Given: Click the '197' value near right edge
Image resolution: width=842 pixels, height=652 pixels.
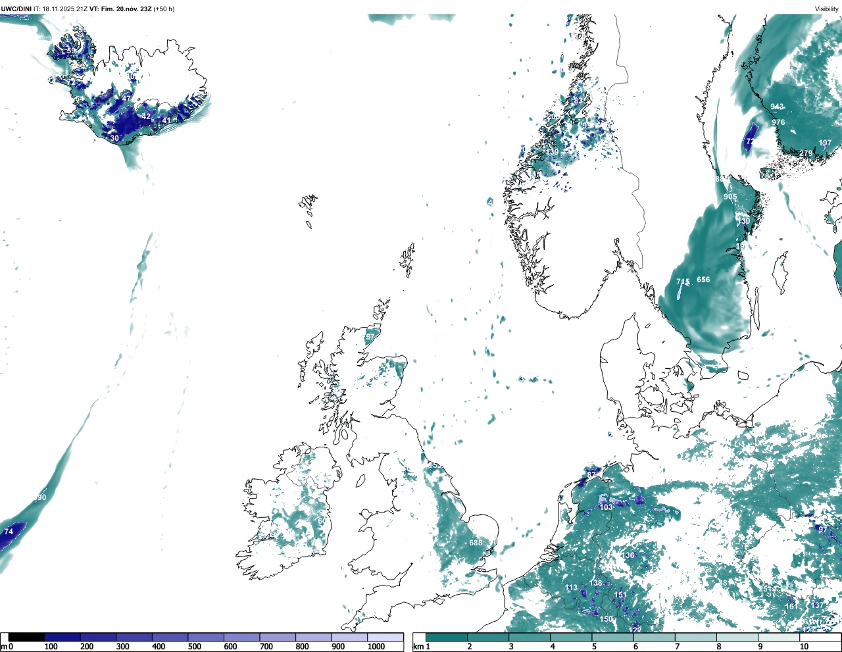Looking at the screenshot, I should 825,143.
